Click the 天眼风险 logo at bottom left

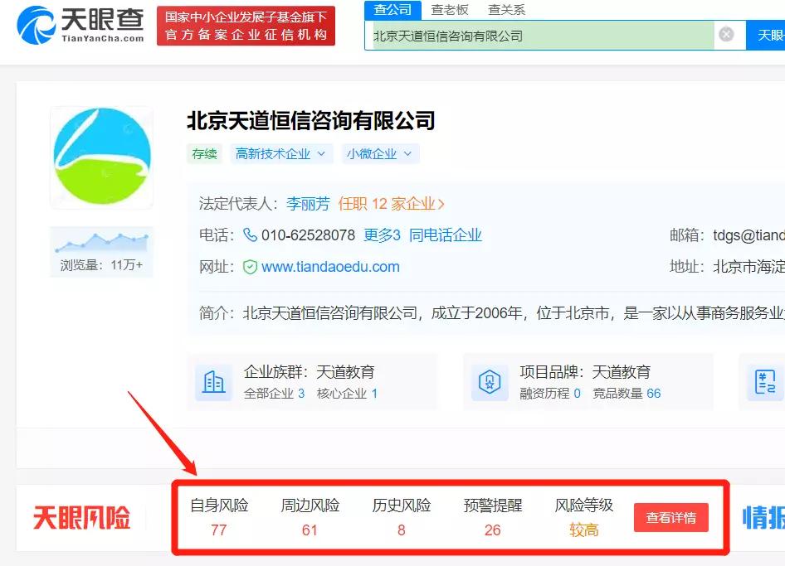click(80, 517)
